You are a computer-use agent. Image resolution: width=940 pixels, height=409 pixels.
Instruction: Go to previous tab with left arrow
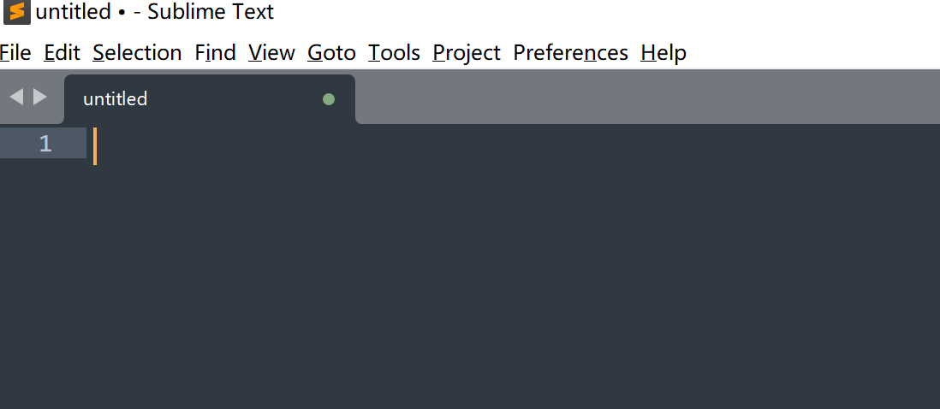(x=16, y=97)
